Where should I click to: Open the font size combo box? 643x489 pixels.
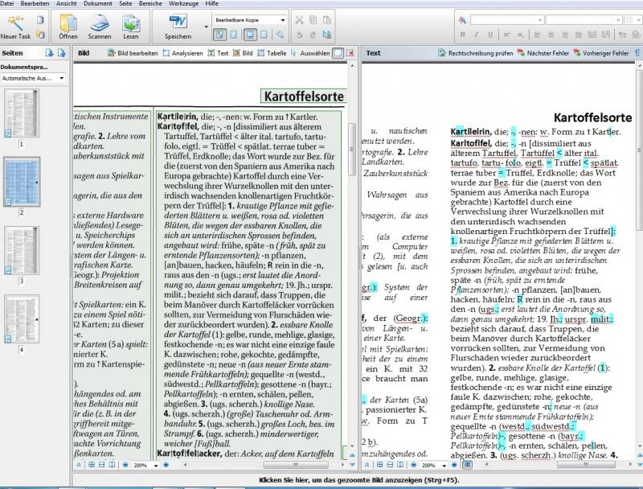[632, 19]
